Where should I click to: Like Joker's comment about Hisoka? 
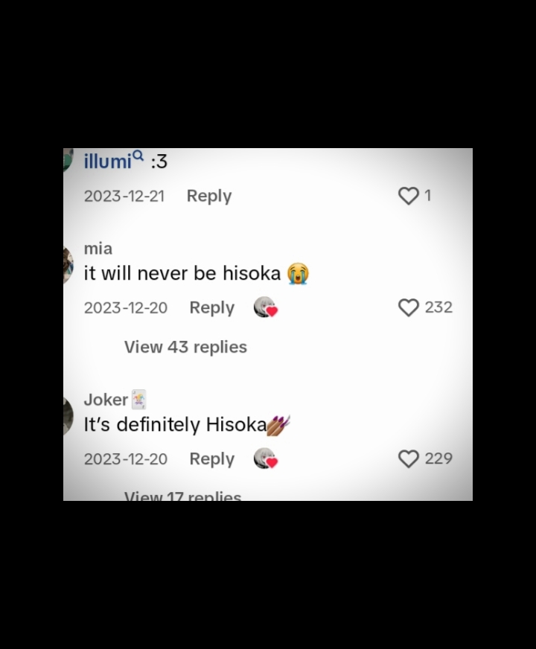[x=409, y=458]
